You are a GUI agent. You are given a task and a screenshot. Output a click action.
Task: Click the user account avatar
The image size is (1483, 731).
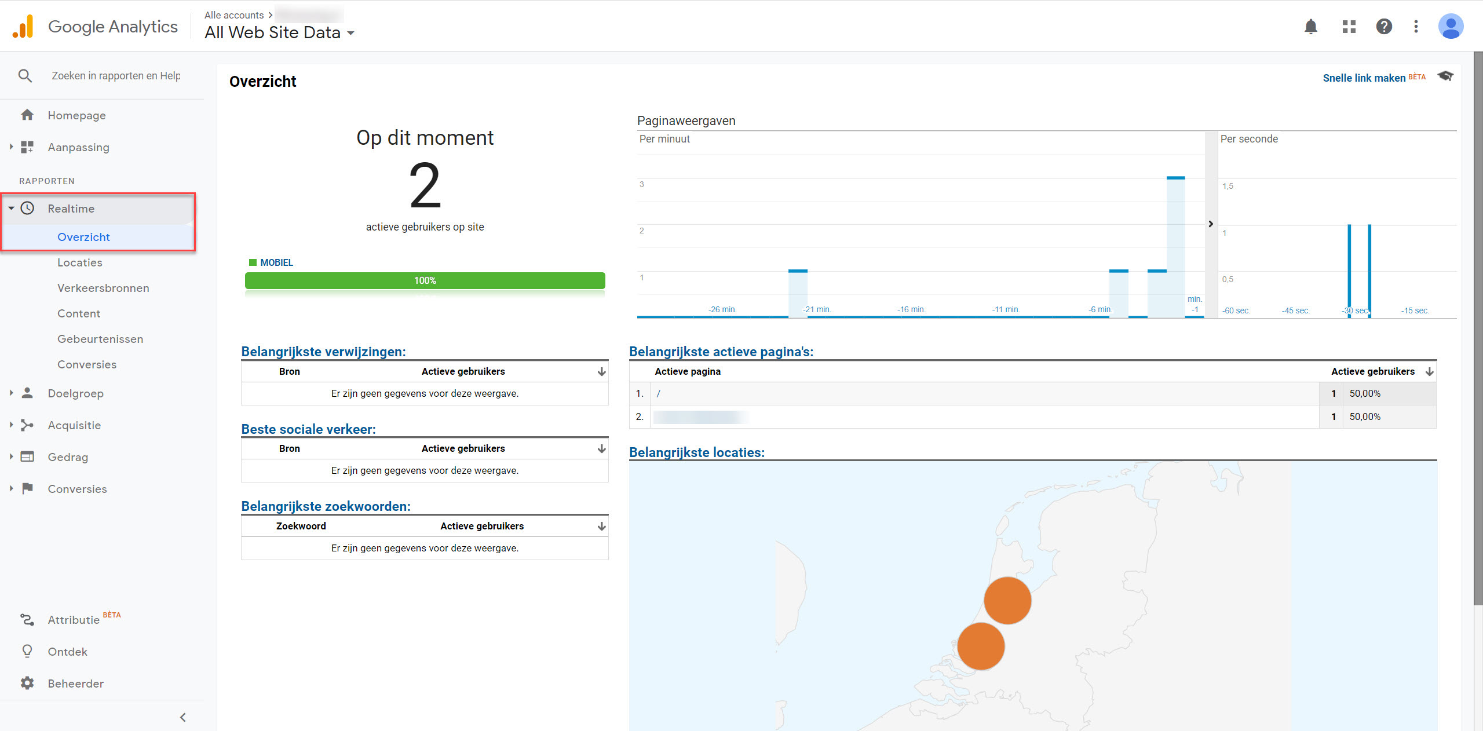(x=1451, y=27)
